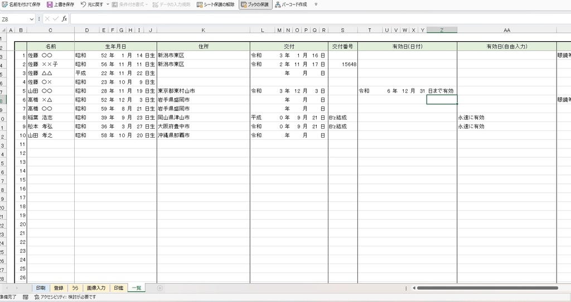Image resolution: width=571 pixels, height=302 pixels.
Task: Switch to 画像入力 sheet tab
Action: pyautogui.click(x=96, y=288)
